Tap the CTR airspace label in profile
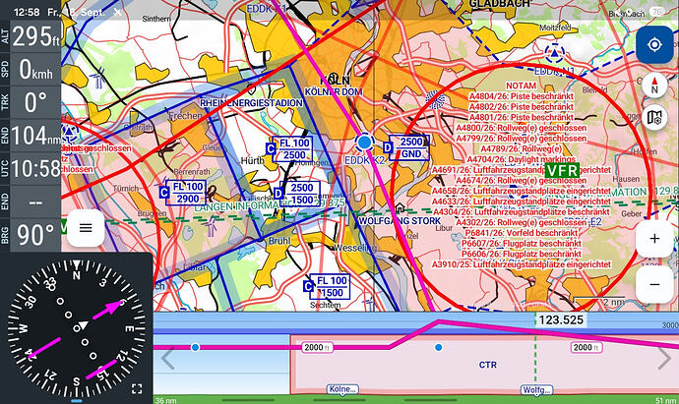The width and height of the screenshot is (679, 404). click(x=487, y=365)
